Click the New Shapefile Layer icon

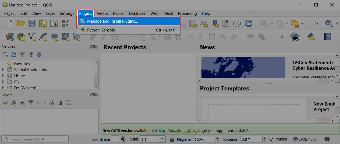(x=32, y=37)
